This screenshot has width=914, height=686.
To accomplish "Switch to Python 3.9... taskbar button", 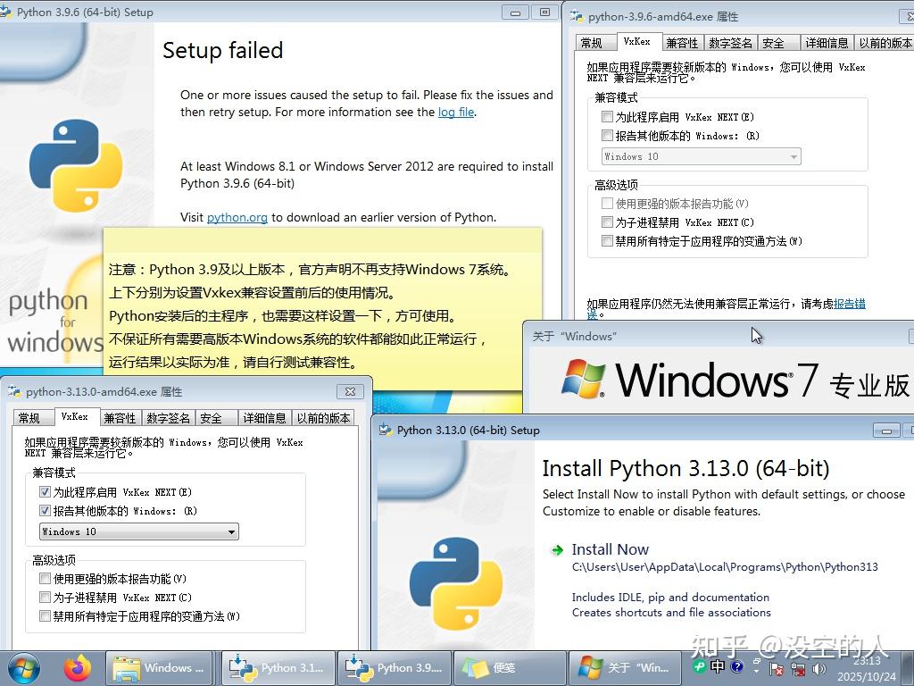I will point(394,668).
